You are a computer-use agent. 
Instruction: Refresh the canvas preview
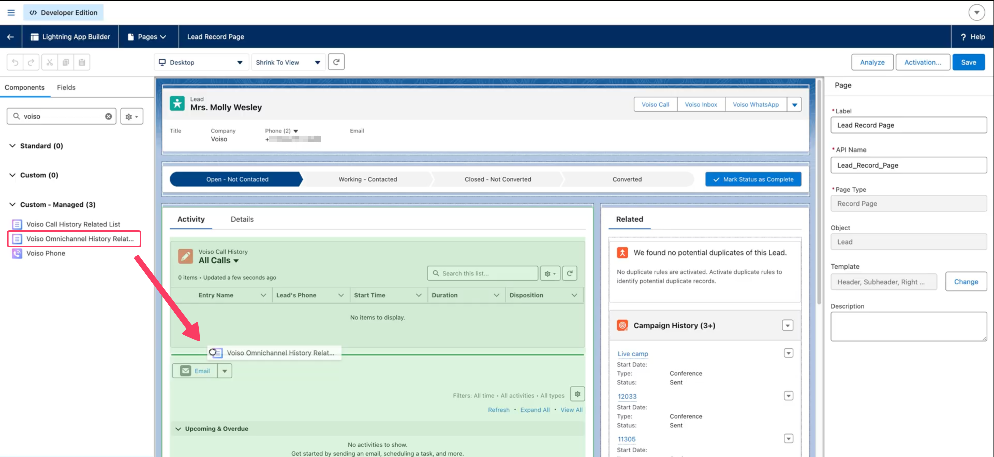pos(336,62)
